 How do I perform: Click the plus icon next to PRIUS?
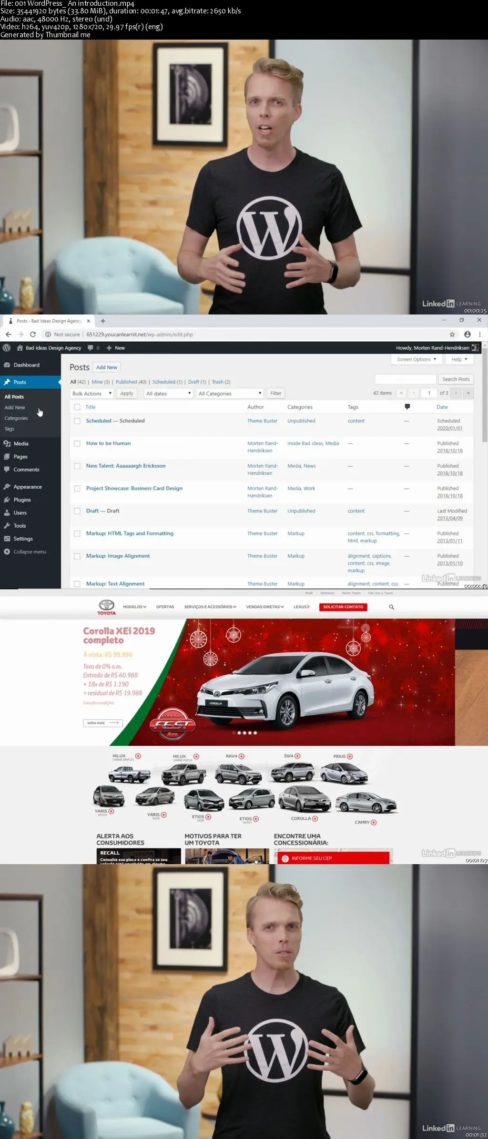[350, 756]
